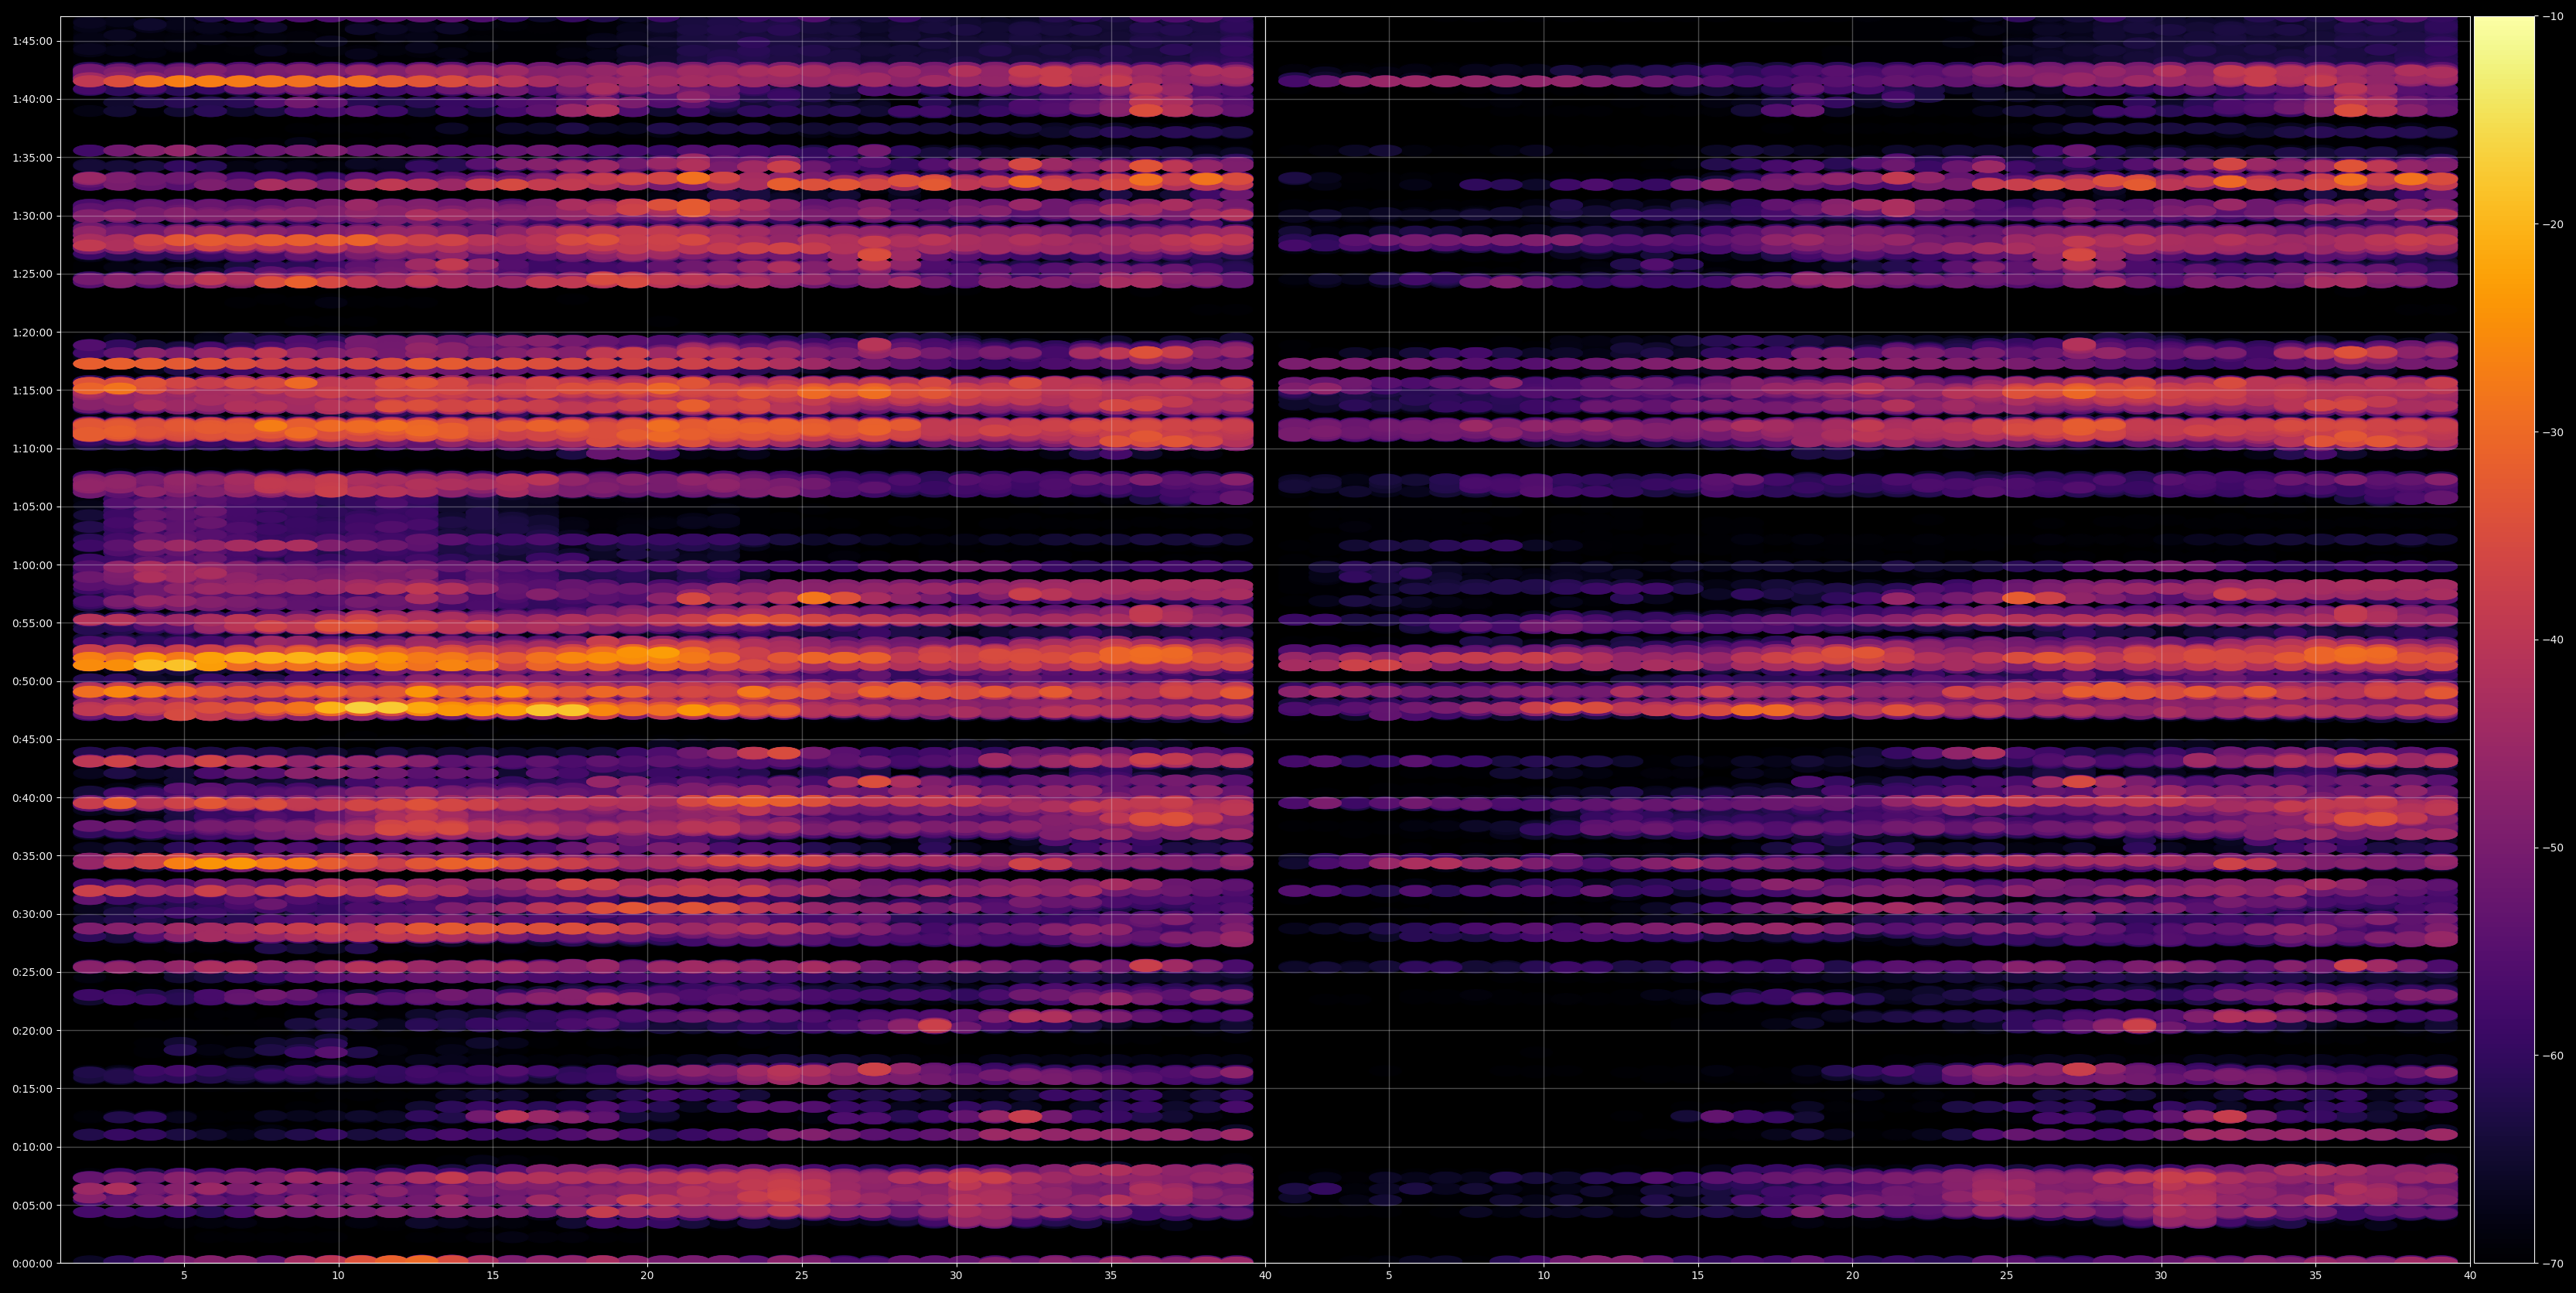Select the −60 colorbar label
Image resolution: width=2576 pixels, height=1293 pixels.
pos(2553,1056)
